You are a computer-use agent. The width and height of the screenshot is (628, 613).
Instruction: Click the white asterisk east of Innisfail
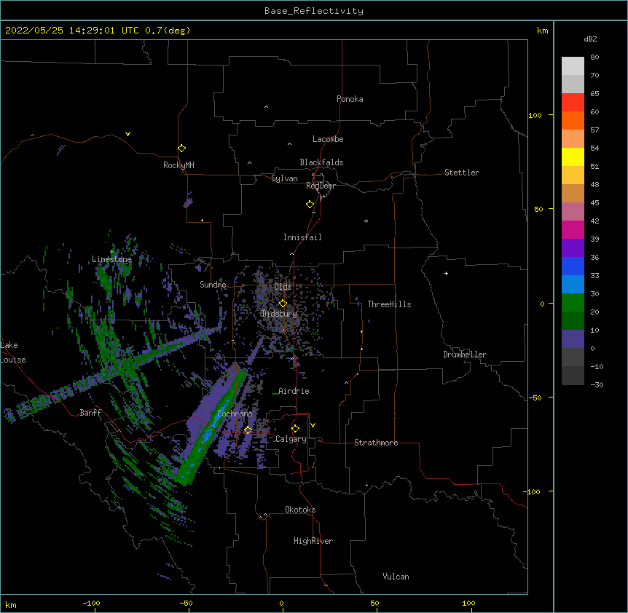point(366,221)
